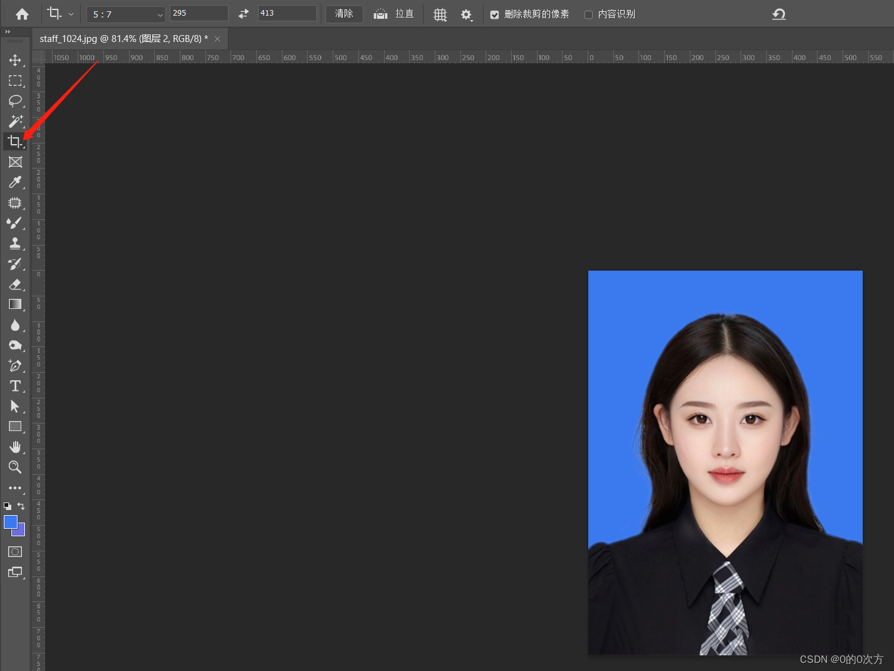This screenshot has width=894, height=671.
Task: Switch to staff_1024.jpg document tab
Action: [124, 39]
